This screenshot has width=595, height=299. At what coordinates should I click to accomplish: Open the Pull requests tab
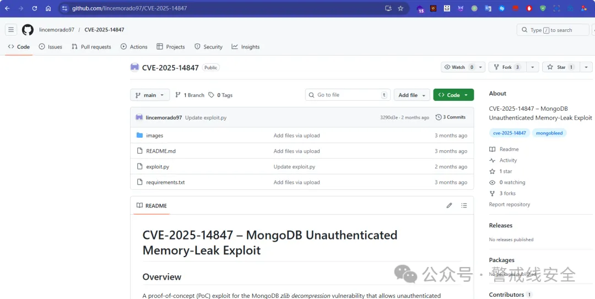pos(91,47)
